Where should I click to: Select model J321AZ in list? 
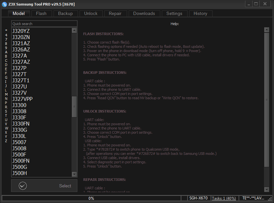pyautogui.click(x=42, y=43)
